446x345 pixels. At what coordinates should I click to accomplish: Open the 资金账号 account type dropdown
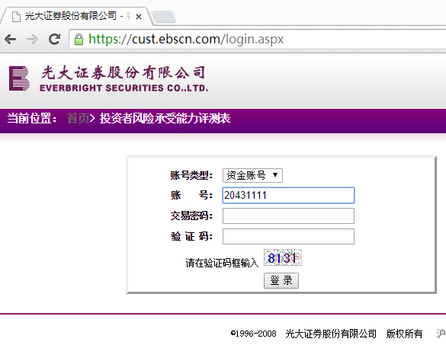(x=252, y=175)
